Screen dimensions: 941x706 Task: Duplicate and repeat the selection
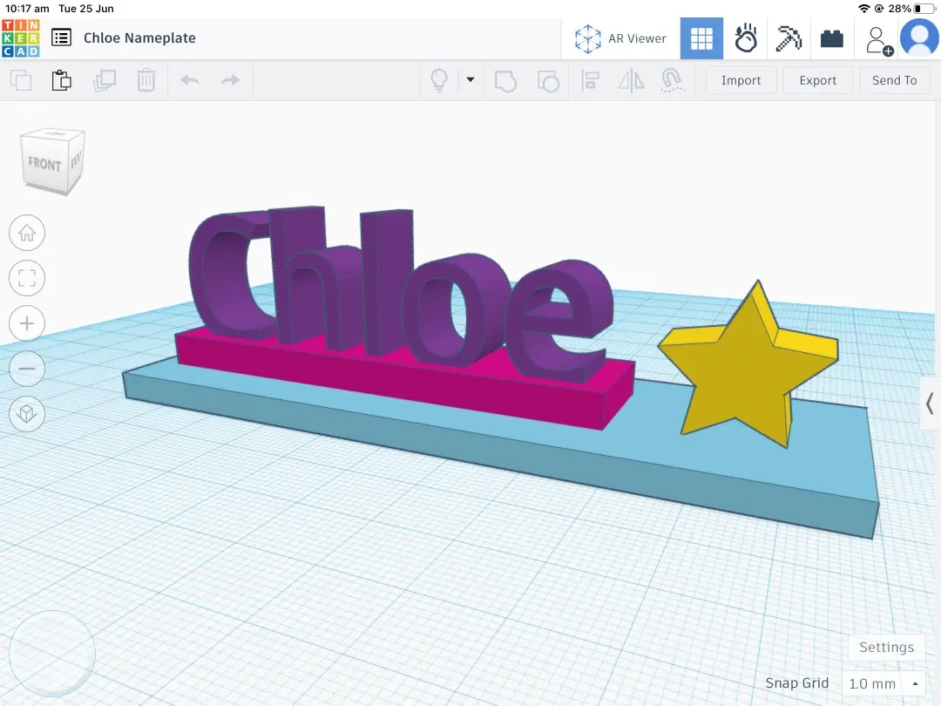105,80
